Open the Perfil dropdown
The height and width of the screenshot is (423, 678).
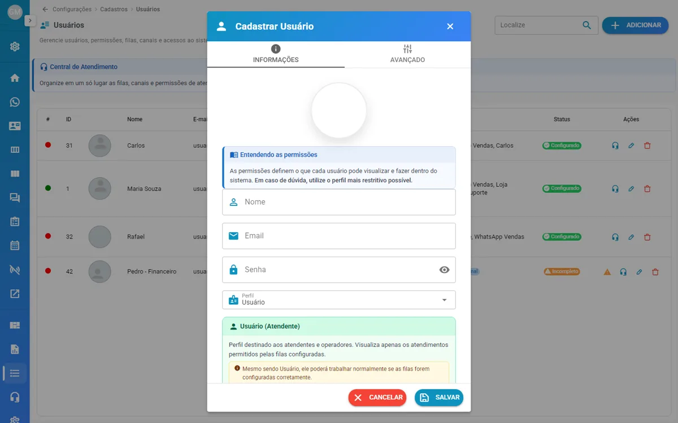tap(339, 300)
